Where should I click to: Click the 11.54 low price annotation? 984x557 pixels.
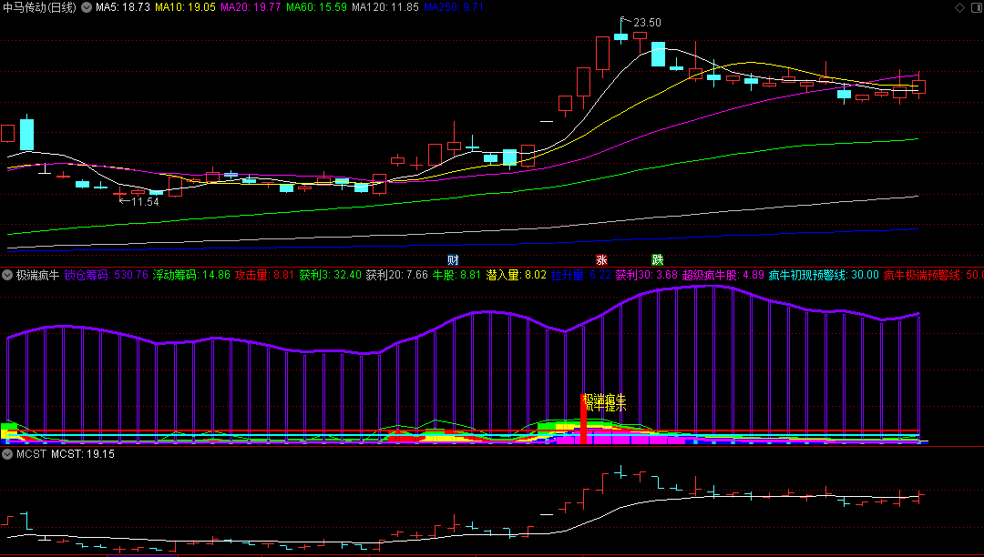point(145,202)
